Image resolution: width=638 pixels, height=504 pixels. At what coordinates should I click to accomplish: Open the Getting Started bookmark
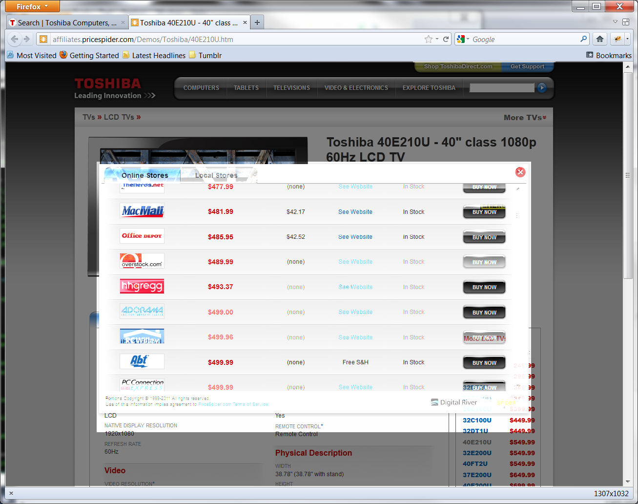pyautogui.click(x=89, y=55)
